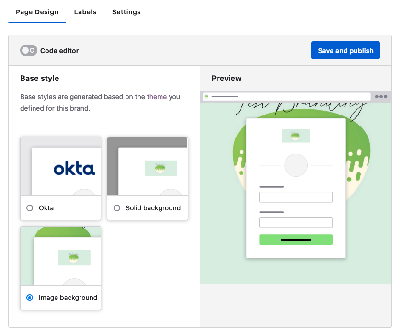
Task: Click the first text field in the preview form
Action: 296,197
